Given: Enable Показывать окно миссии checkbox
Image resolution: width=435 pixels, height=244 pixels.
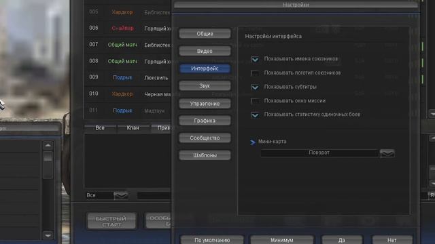Looking at the screenshot, I should coord(255,101).
